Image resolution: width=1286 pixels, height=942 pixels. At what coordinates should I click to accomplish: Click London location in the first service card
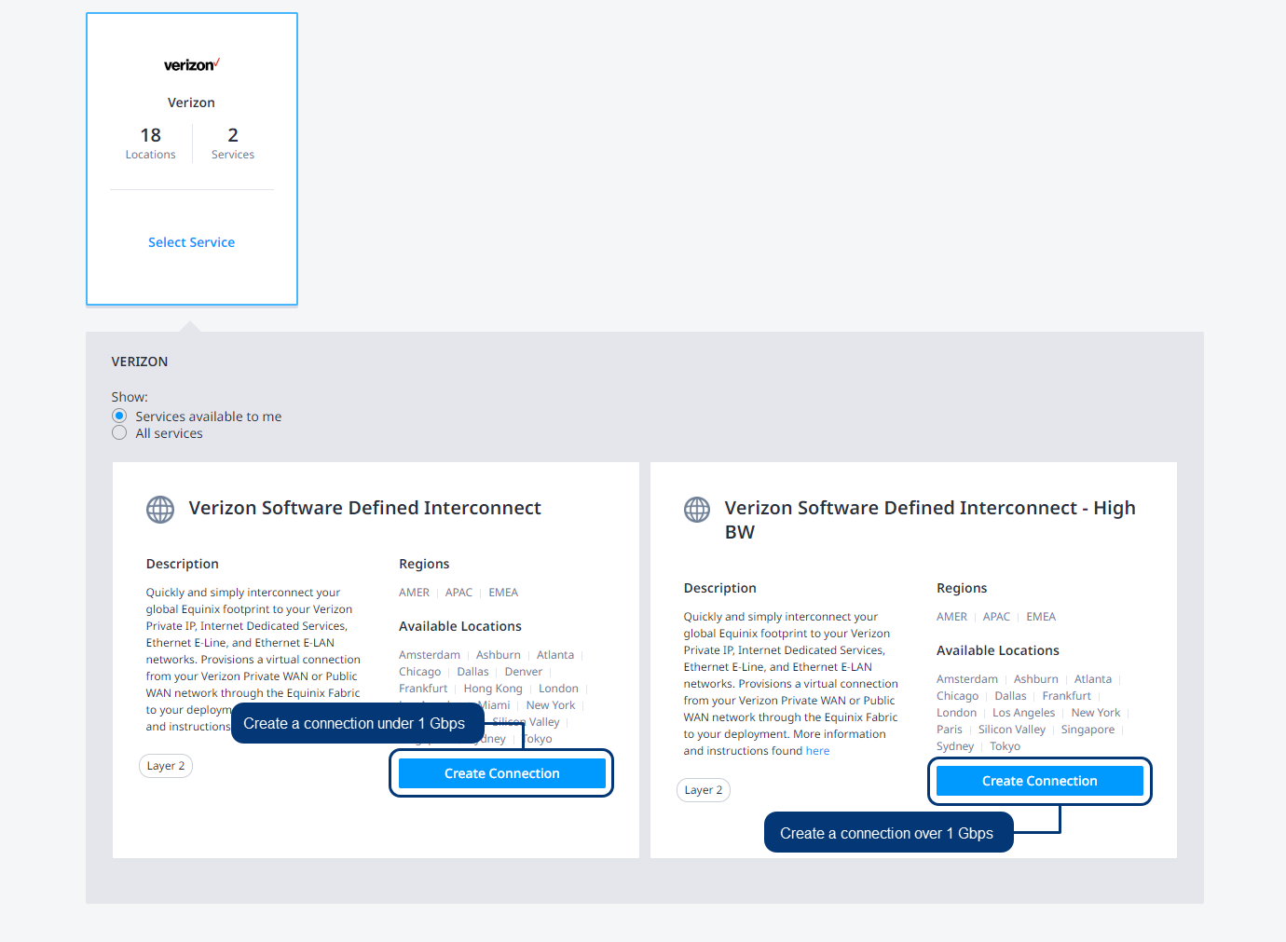pos(558,689)
